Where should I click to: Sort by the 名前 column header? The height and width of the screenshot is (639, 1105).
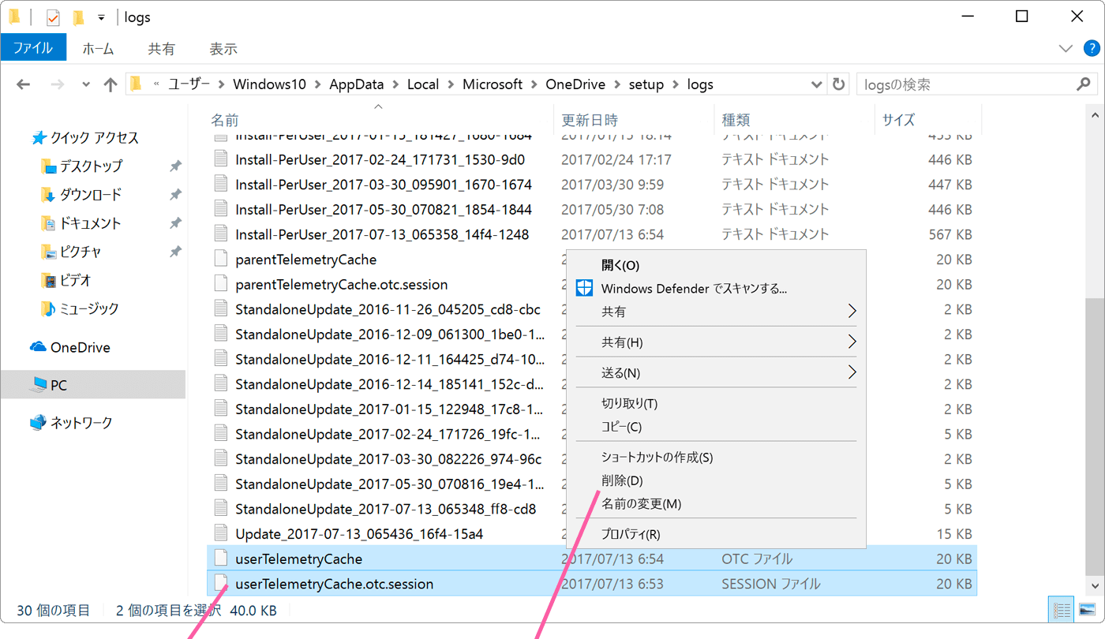[224, 120]
